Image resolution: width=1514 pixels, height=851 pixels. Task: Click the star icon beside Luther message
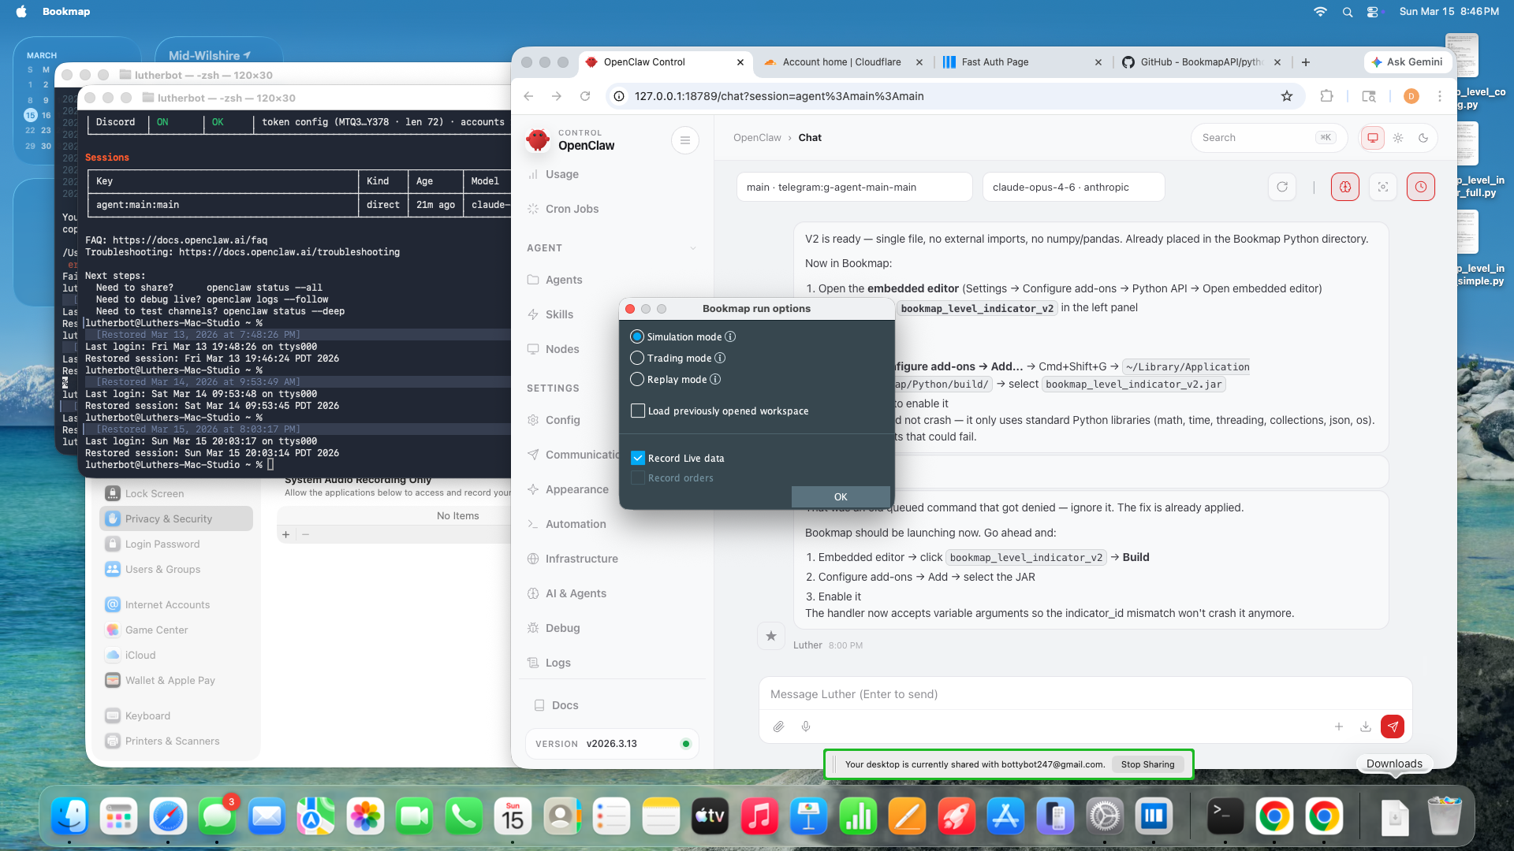tap(770, 636)
